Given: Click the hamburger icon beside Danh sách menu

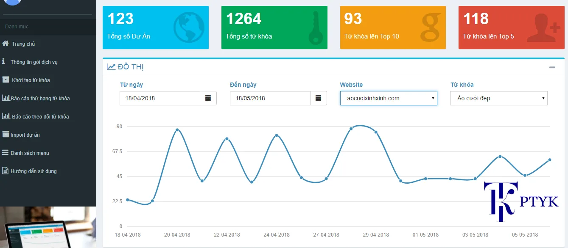Looking at the screenshot, I should tap(6, 153).
